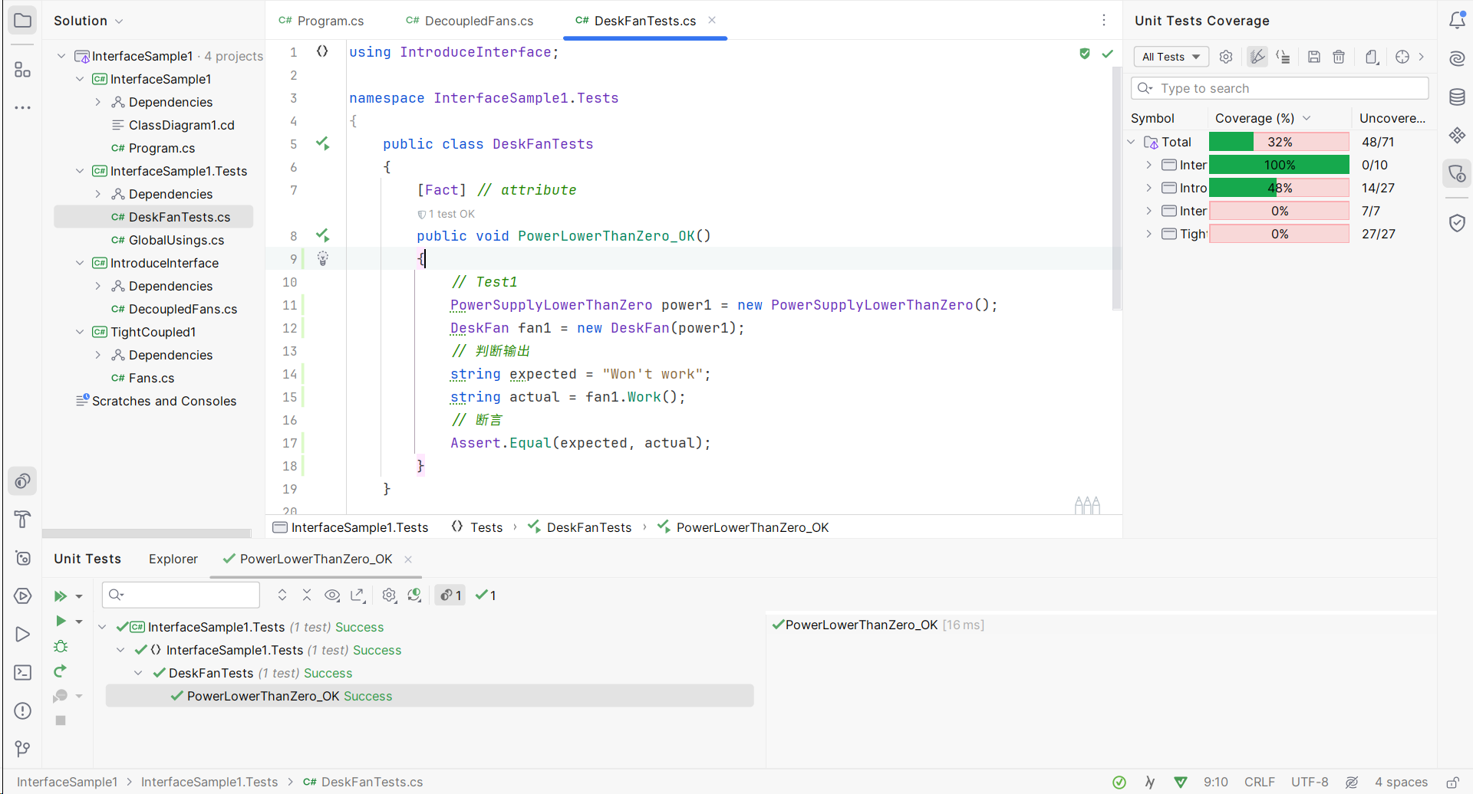Image resolution: width=1473 pixels, height=794 pixels.
Task: Switch to the Program.cs tab
Action: click(321, 21)
